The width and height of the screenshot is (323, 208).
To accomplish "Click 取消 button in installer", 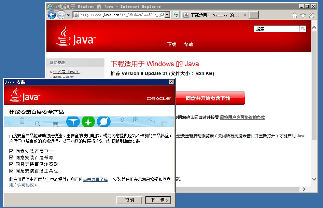I will [129, 200].
